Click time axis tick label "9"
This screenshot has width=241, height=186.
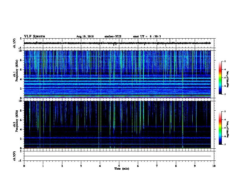click(195, 166)
